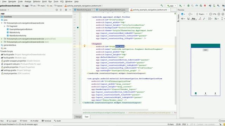The width and height of the screenshot is (225, 126).
Task: Switch to ExampleNavigationBottom.java tab
Action: tap(112, 10)
